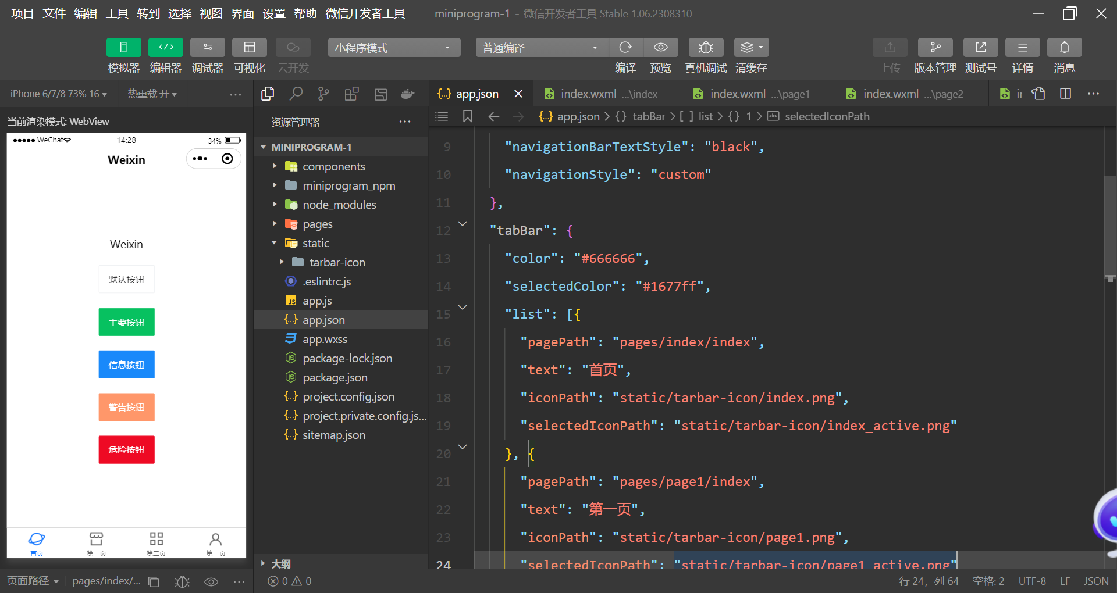Image resolution: width=1117 pixels, height=593 pixels.
Task: Open the messages bell
Action: pos(1064,48)
